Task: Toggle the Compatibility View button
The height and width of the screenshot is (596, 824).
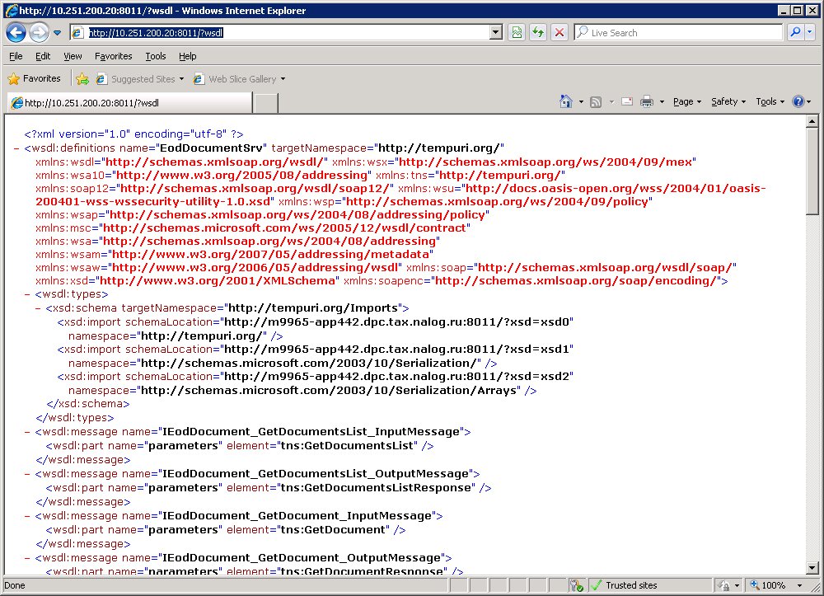Action: (517, 33)
